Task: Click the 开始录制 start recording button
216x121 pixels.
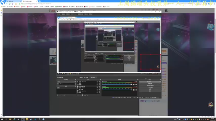Action: click(x=150, y=84)
